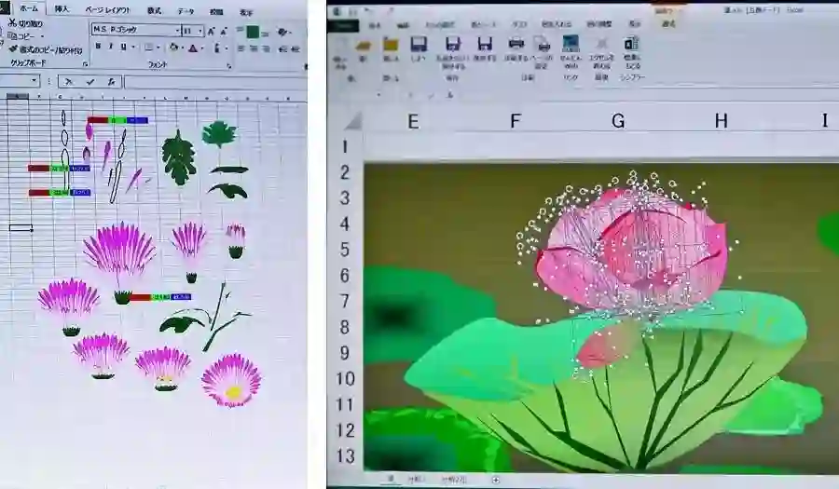Open the text orientation button

point(282,33)
